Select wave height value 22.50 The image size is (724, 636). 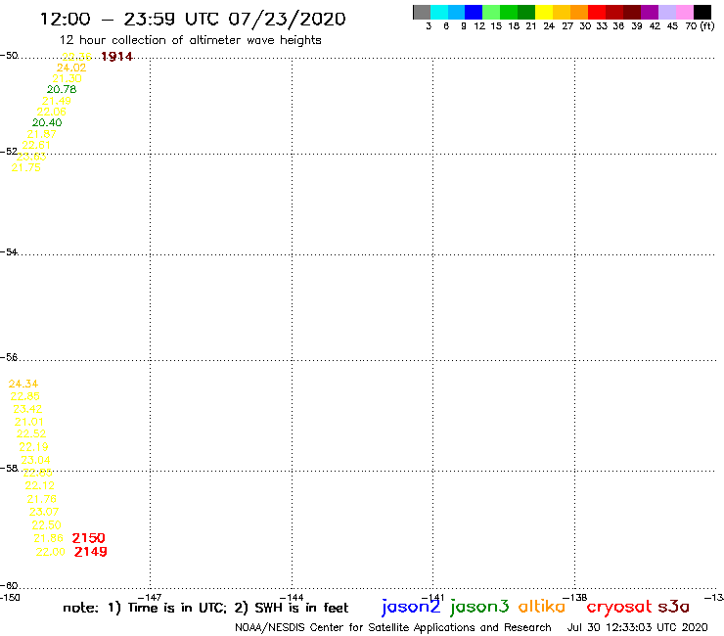46,525
